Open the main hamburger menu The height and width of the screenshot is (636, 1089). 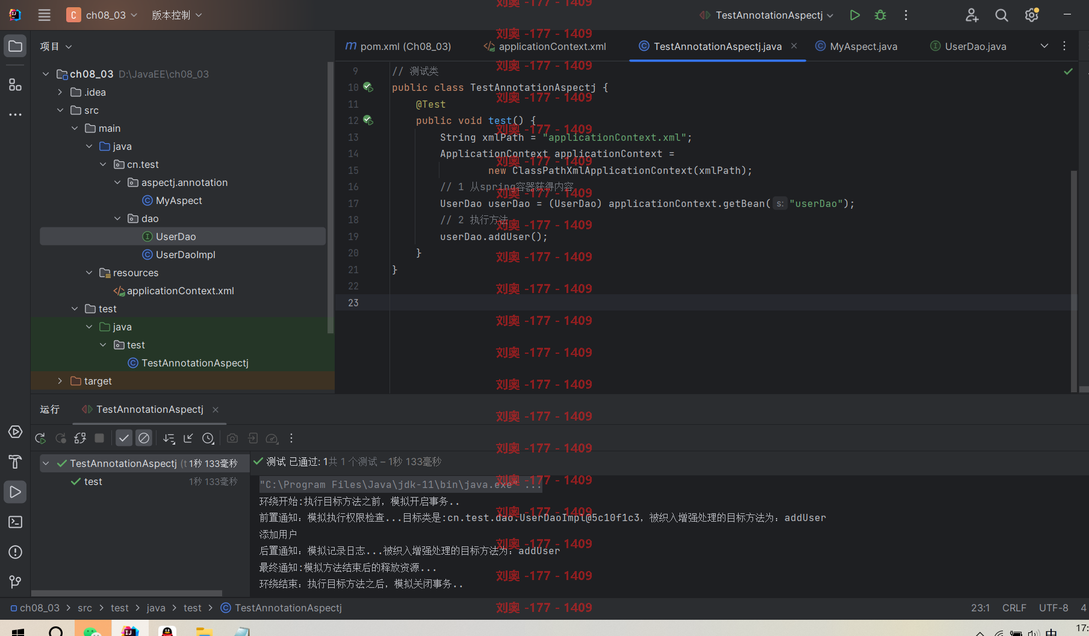(x=44, y=15)
